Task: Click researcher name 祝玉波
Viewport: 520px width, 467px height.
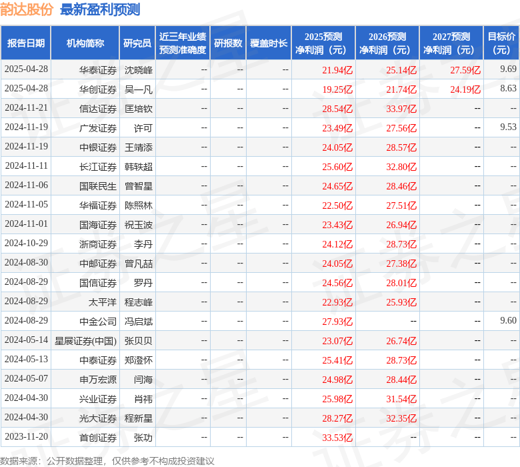Action: [139, 225]
